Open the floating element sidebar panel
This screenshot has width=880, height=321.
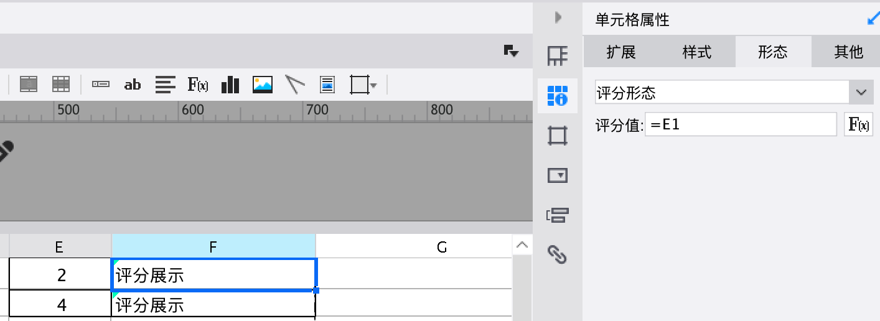pos(557,135)
